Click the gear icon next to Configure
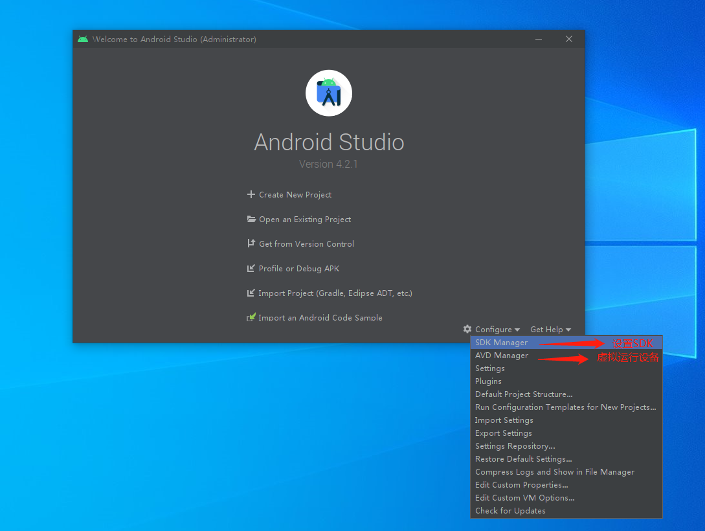This screenshot has height=531, width=705. point(467,329)
